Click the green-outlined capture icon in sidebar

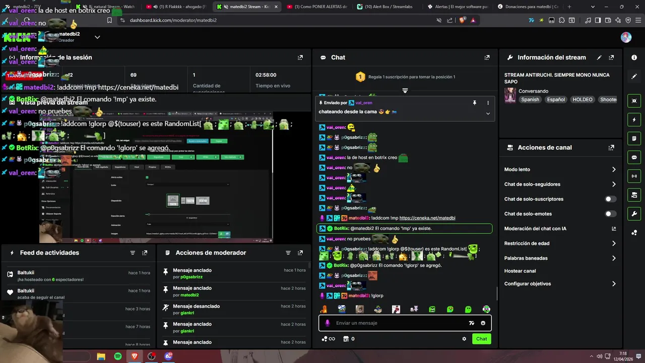[x=634, y=101]
